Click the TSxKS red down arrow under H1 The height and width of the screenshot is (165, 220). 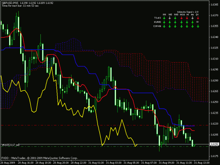tap(187, 18)
